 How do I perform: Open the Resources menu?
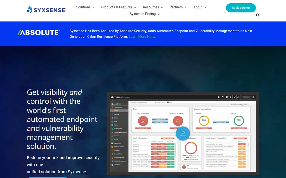point(153,7)
